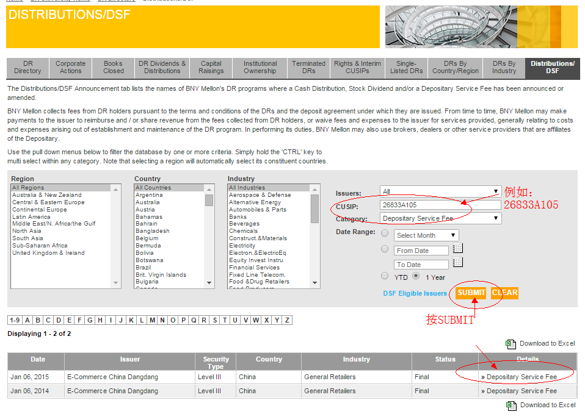The image size is (585, 417).
Task: Open the To Date calendar picker icon
Action: [x=457, y=262]
